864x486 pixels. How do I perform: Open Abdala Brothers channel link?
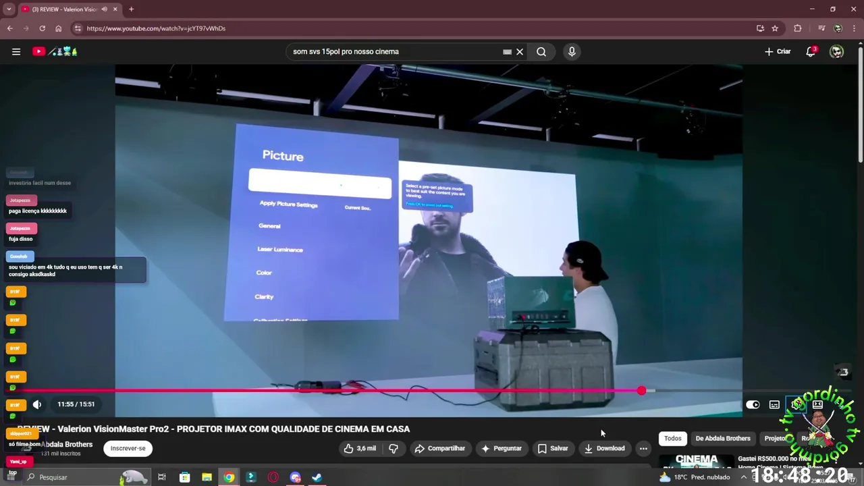(66, 444)
